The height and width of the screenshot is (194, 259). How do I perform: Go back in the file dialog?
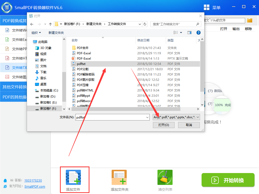coord(32,24)
